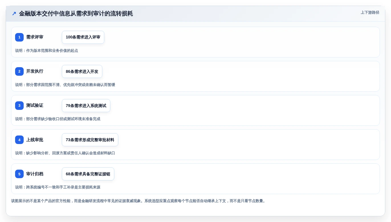Click the 上线审批 step name
The height and width of the screenshot is (222, 391).
(35, 140)
